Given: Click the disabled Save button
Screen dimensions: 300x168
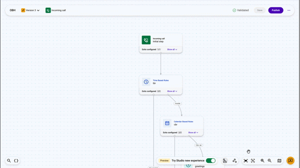Looking at the screenshot, I should pos(260,10).
